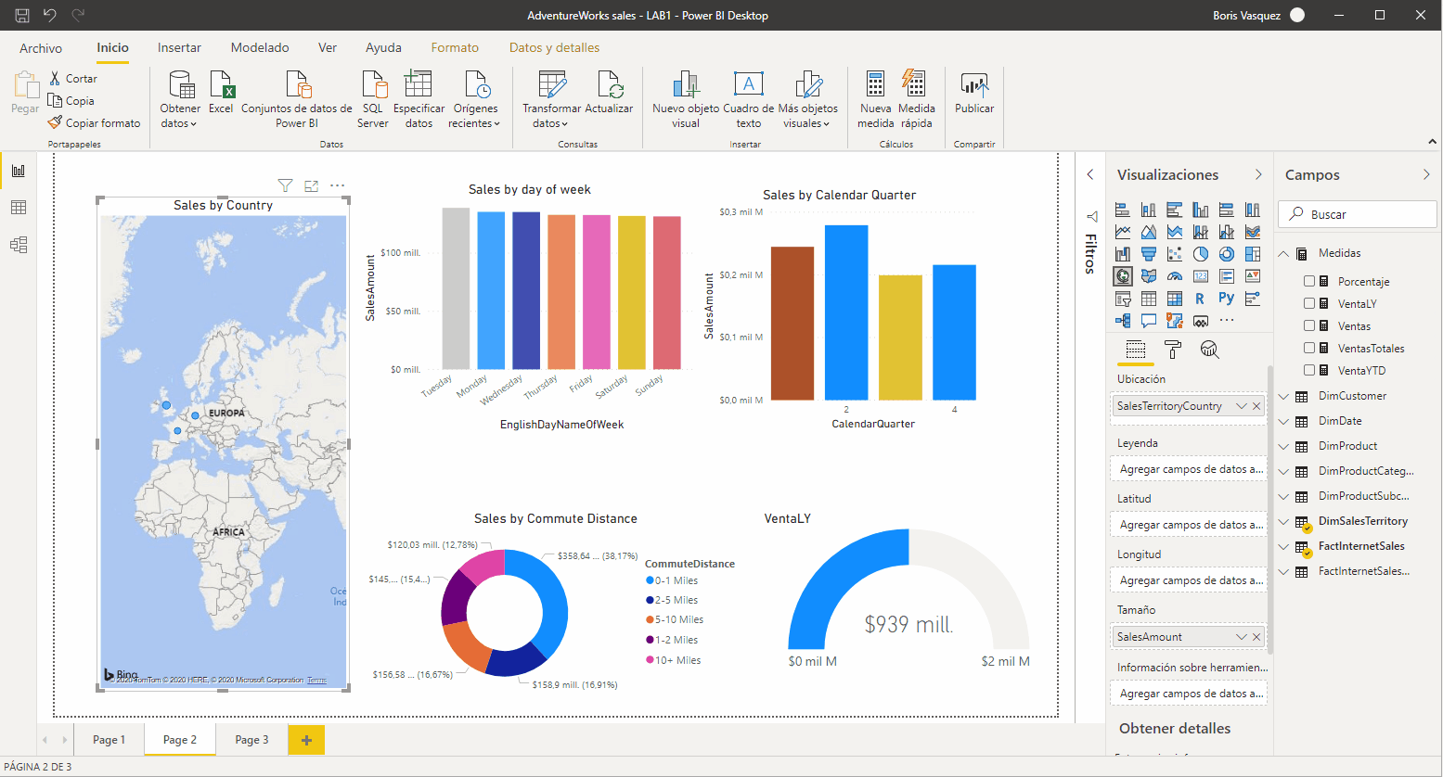Viewport: 1443px width, 777px height.
Task: Add a new page with the plus button
Action: pos(306,739)
